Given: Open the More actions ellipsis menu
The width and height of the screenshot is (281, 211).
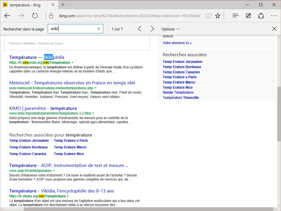Looking at the screenshot, I should point(274,16).
